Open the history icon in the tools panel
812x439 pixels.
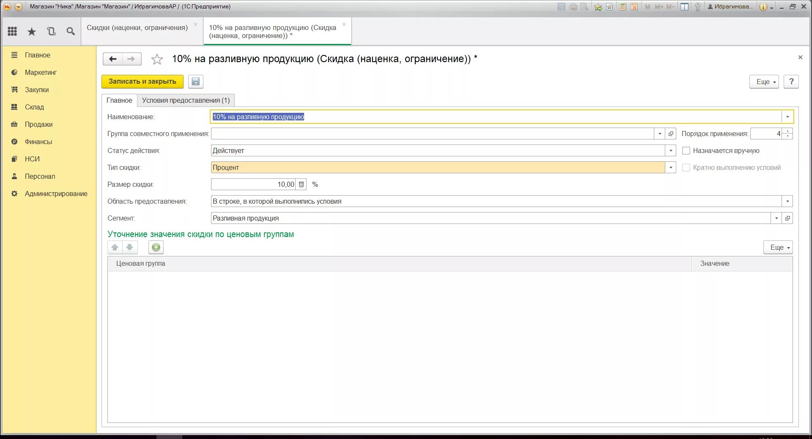(x=51, y=31)
